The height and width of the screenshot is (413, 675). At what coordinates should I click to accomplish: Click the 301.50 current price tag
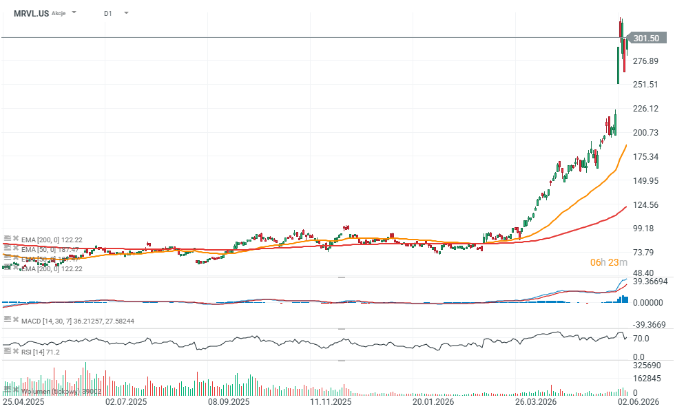coord(646,38)
